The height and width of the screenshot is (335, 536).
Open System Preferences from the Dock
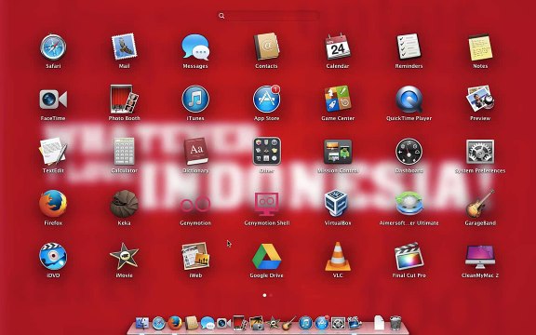tap(338, 324)
